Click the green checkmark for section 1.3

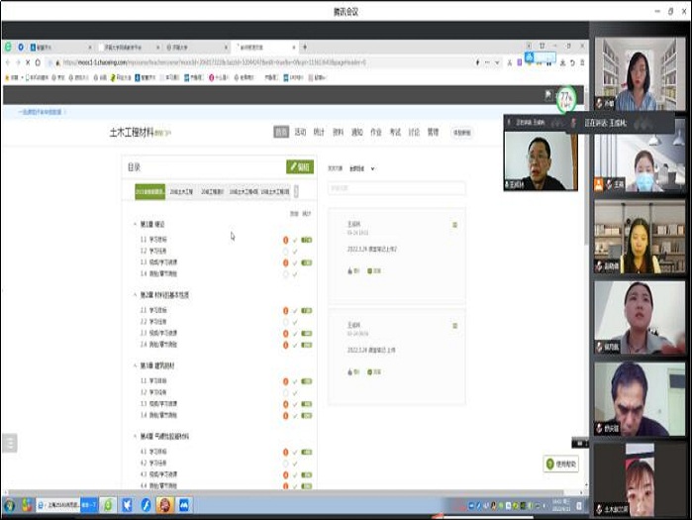(x=295, y=262)
